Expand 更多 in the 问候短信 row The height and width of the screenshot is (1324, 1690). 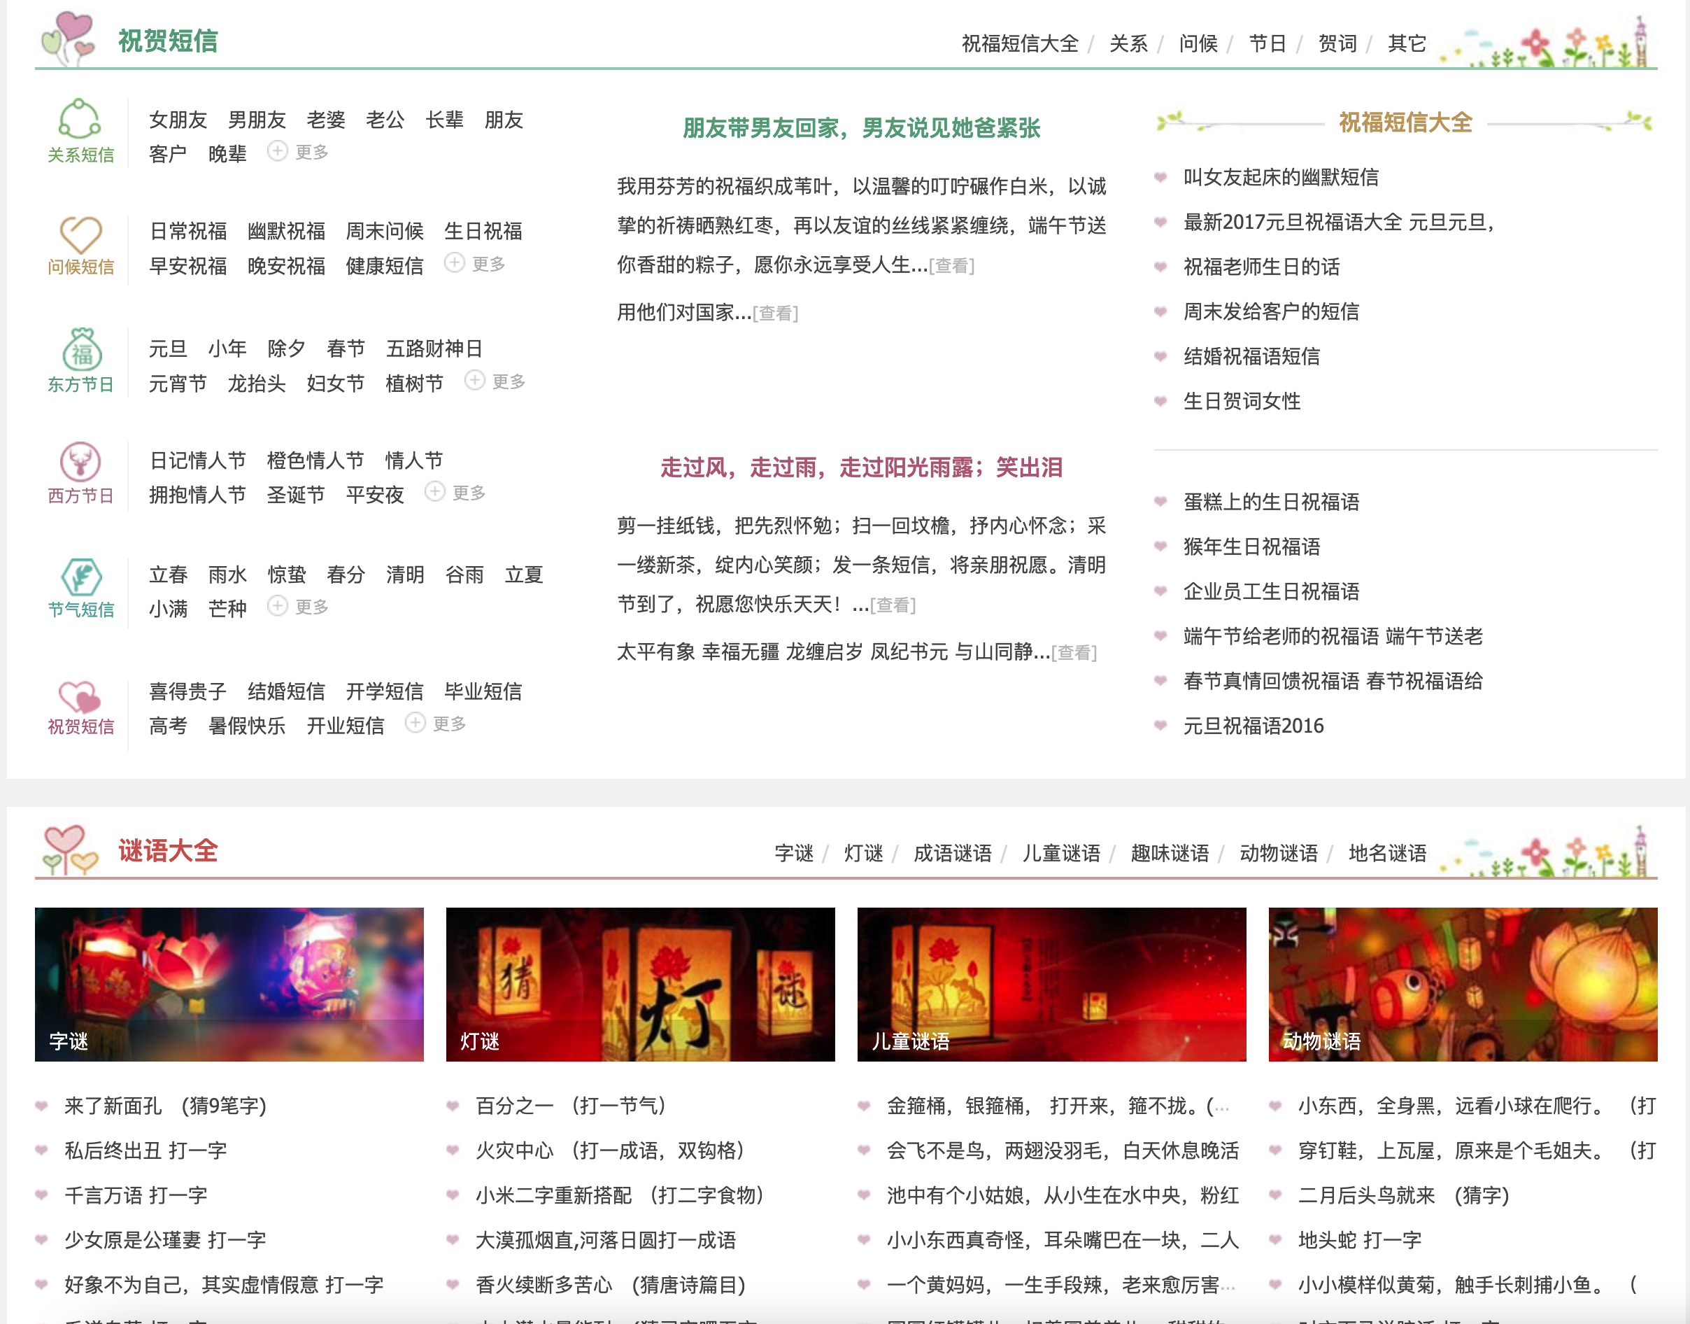click(475, 264)
